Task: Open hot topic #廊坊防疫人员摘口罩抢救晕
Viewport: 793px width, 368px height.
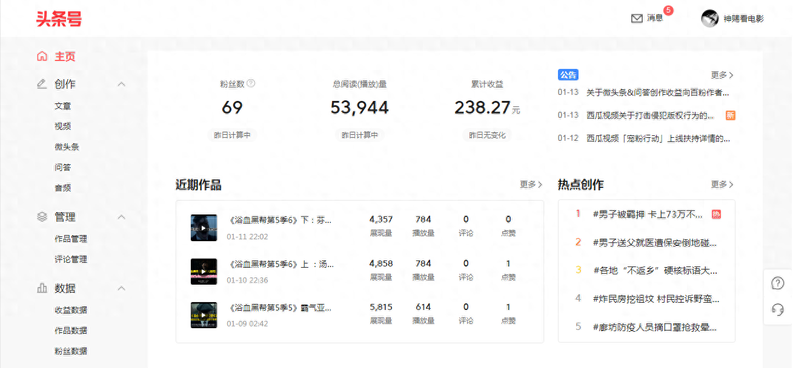Action: click(x=655, y=327)
